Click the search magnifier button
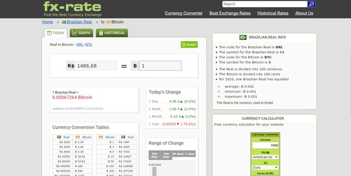The height and width of the screenshot is (176, 351). [311, 4]
